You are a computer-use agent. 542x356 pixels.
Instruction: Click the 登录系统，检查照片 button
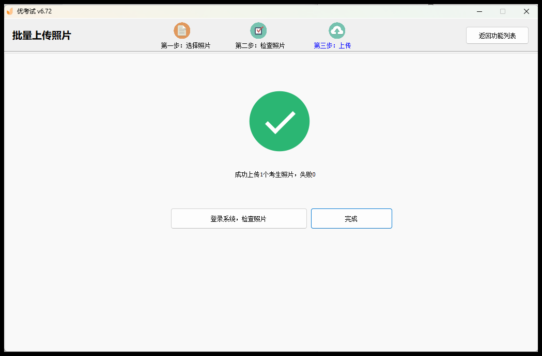(239, 219)
